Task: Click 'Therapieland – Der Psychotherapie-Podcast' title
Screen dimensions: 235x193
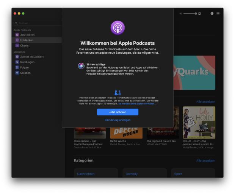Action: pos(88,143)
